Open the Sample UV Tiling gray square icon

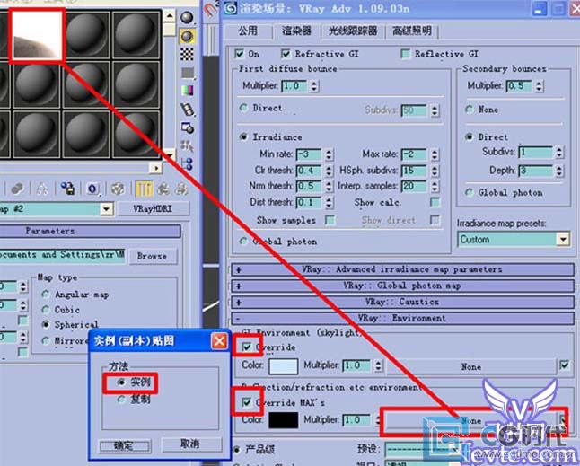[187, 73]
